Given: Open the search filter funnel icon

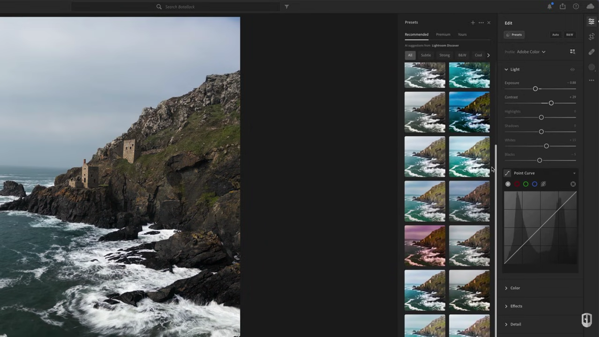Looking at the screenshot, I should pyautogui.click(x=287, y=7).
